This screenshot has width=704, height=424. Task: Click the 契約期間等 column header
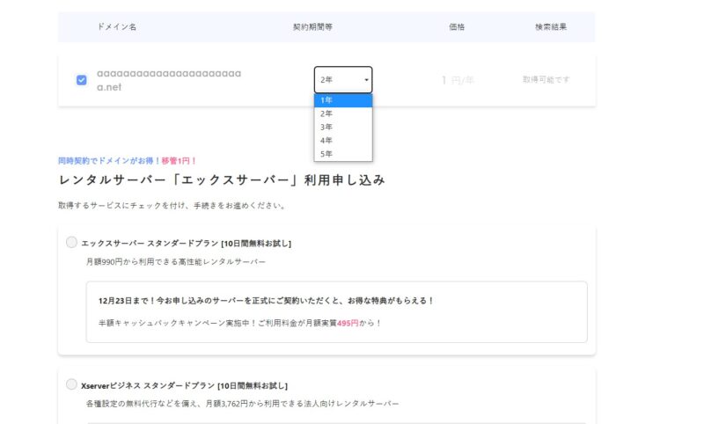312,27
